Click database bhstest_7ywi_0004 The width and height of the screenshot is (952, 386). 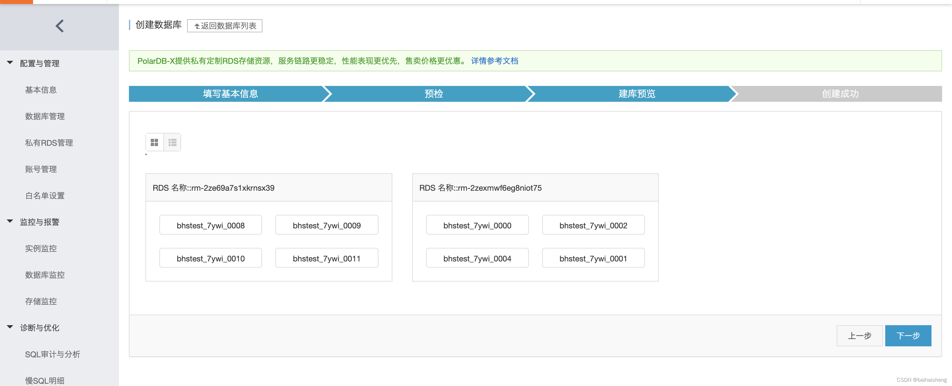click(x=477, y=258)
